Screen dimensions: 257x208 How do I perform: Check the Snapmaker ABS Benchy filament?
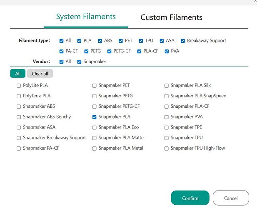[x=18, y=117]
